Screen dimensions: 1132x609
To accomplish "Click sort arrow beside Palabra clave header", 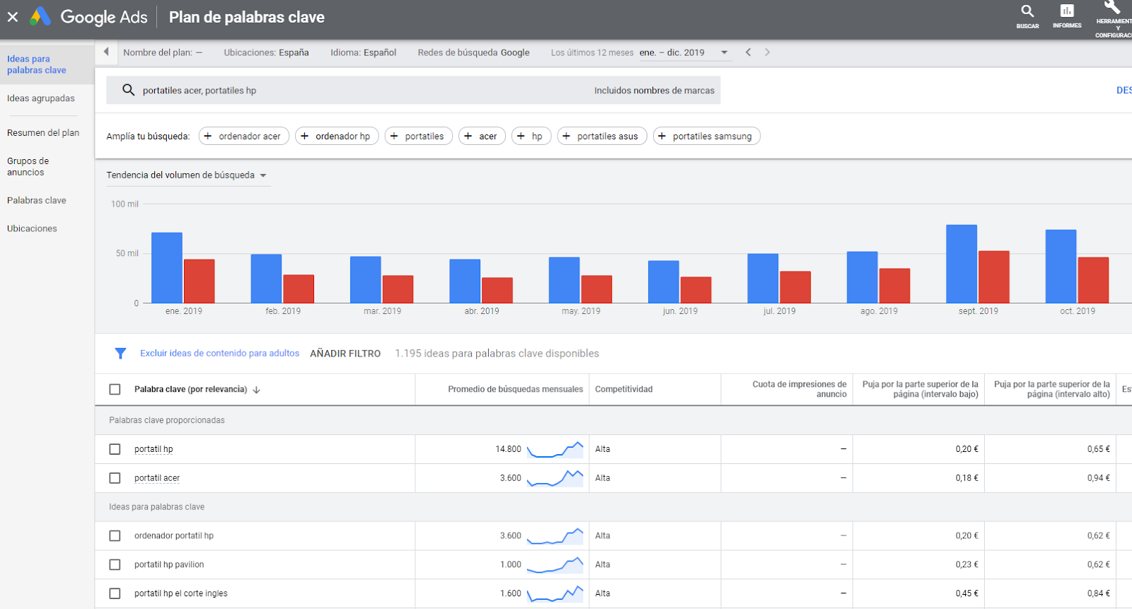I will (x=257, y=390).
